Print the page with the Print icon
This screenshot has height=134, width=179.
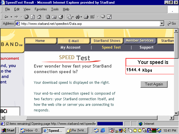86,17
